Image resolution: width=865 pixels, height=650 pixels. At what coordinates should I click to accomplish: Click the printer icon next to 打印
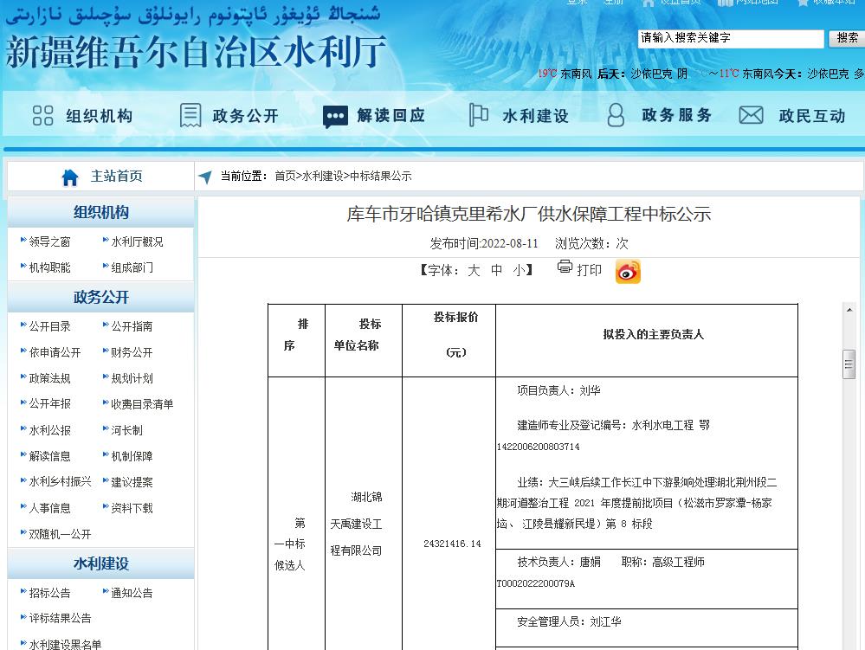click(x=565, y=268)
